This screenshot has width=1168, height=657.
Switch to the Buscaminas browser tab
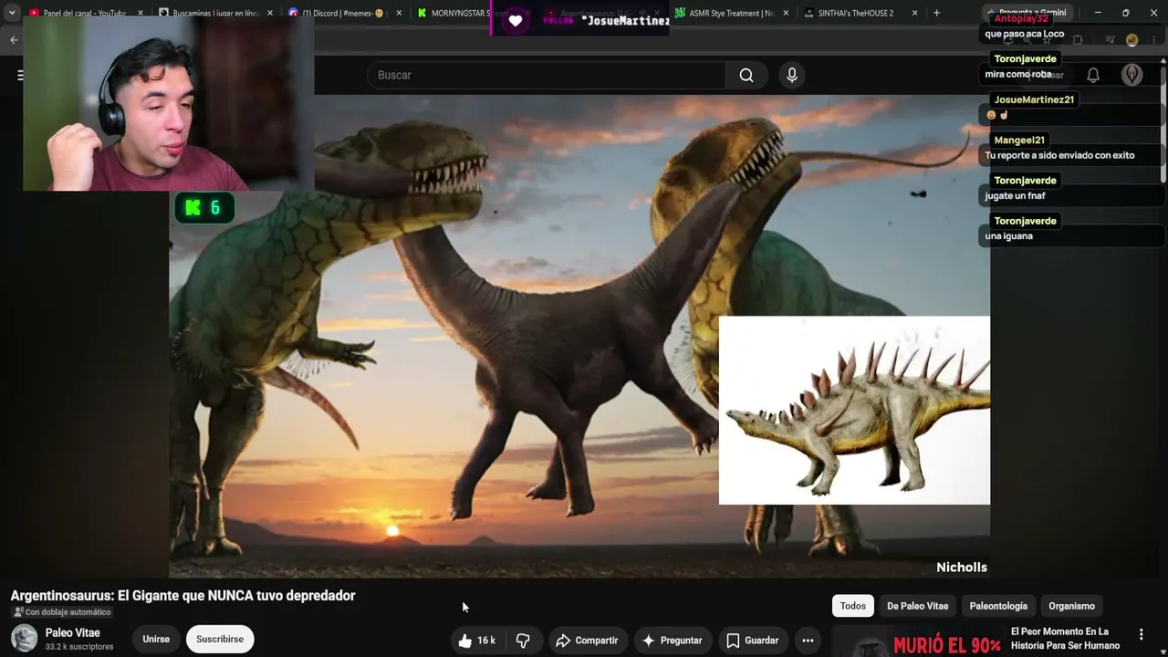tap(214, 13)
